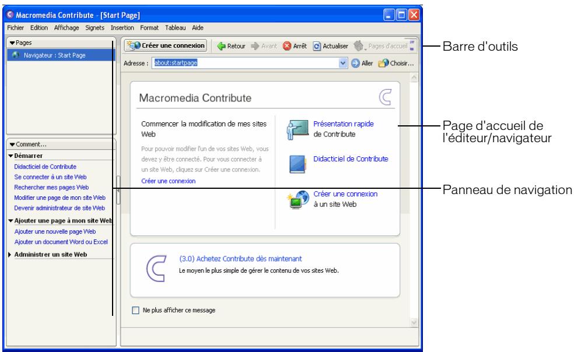Click the Aller go arrow icon

(355, 64)
